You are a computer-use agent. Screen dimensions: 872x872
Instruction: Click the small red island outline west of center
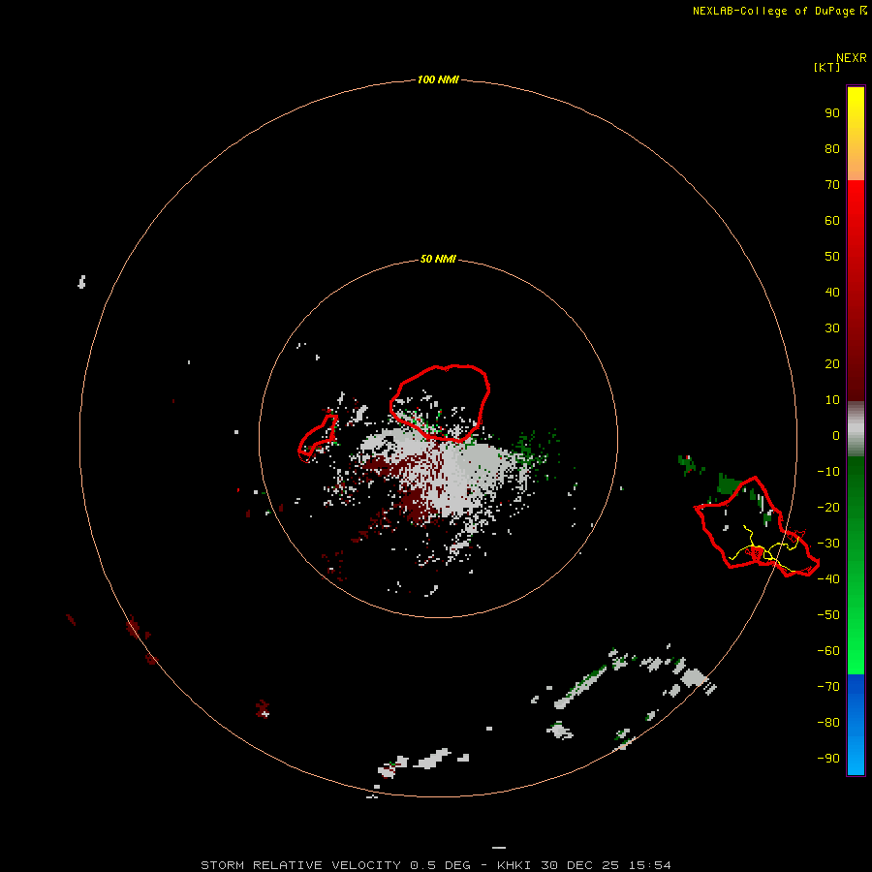click(x=318, y=438)
